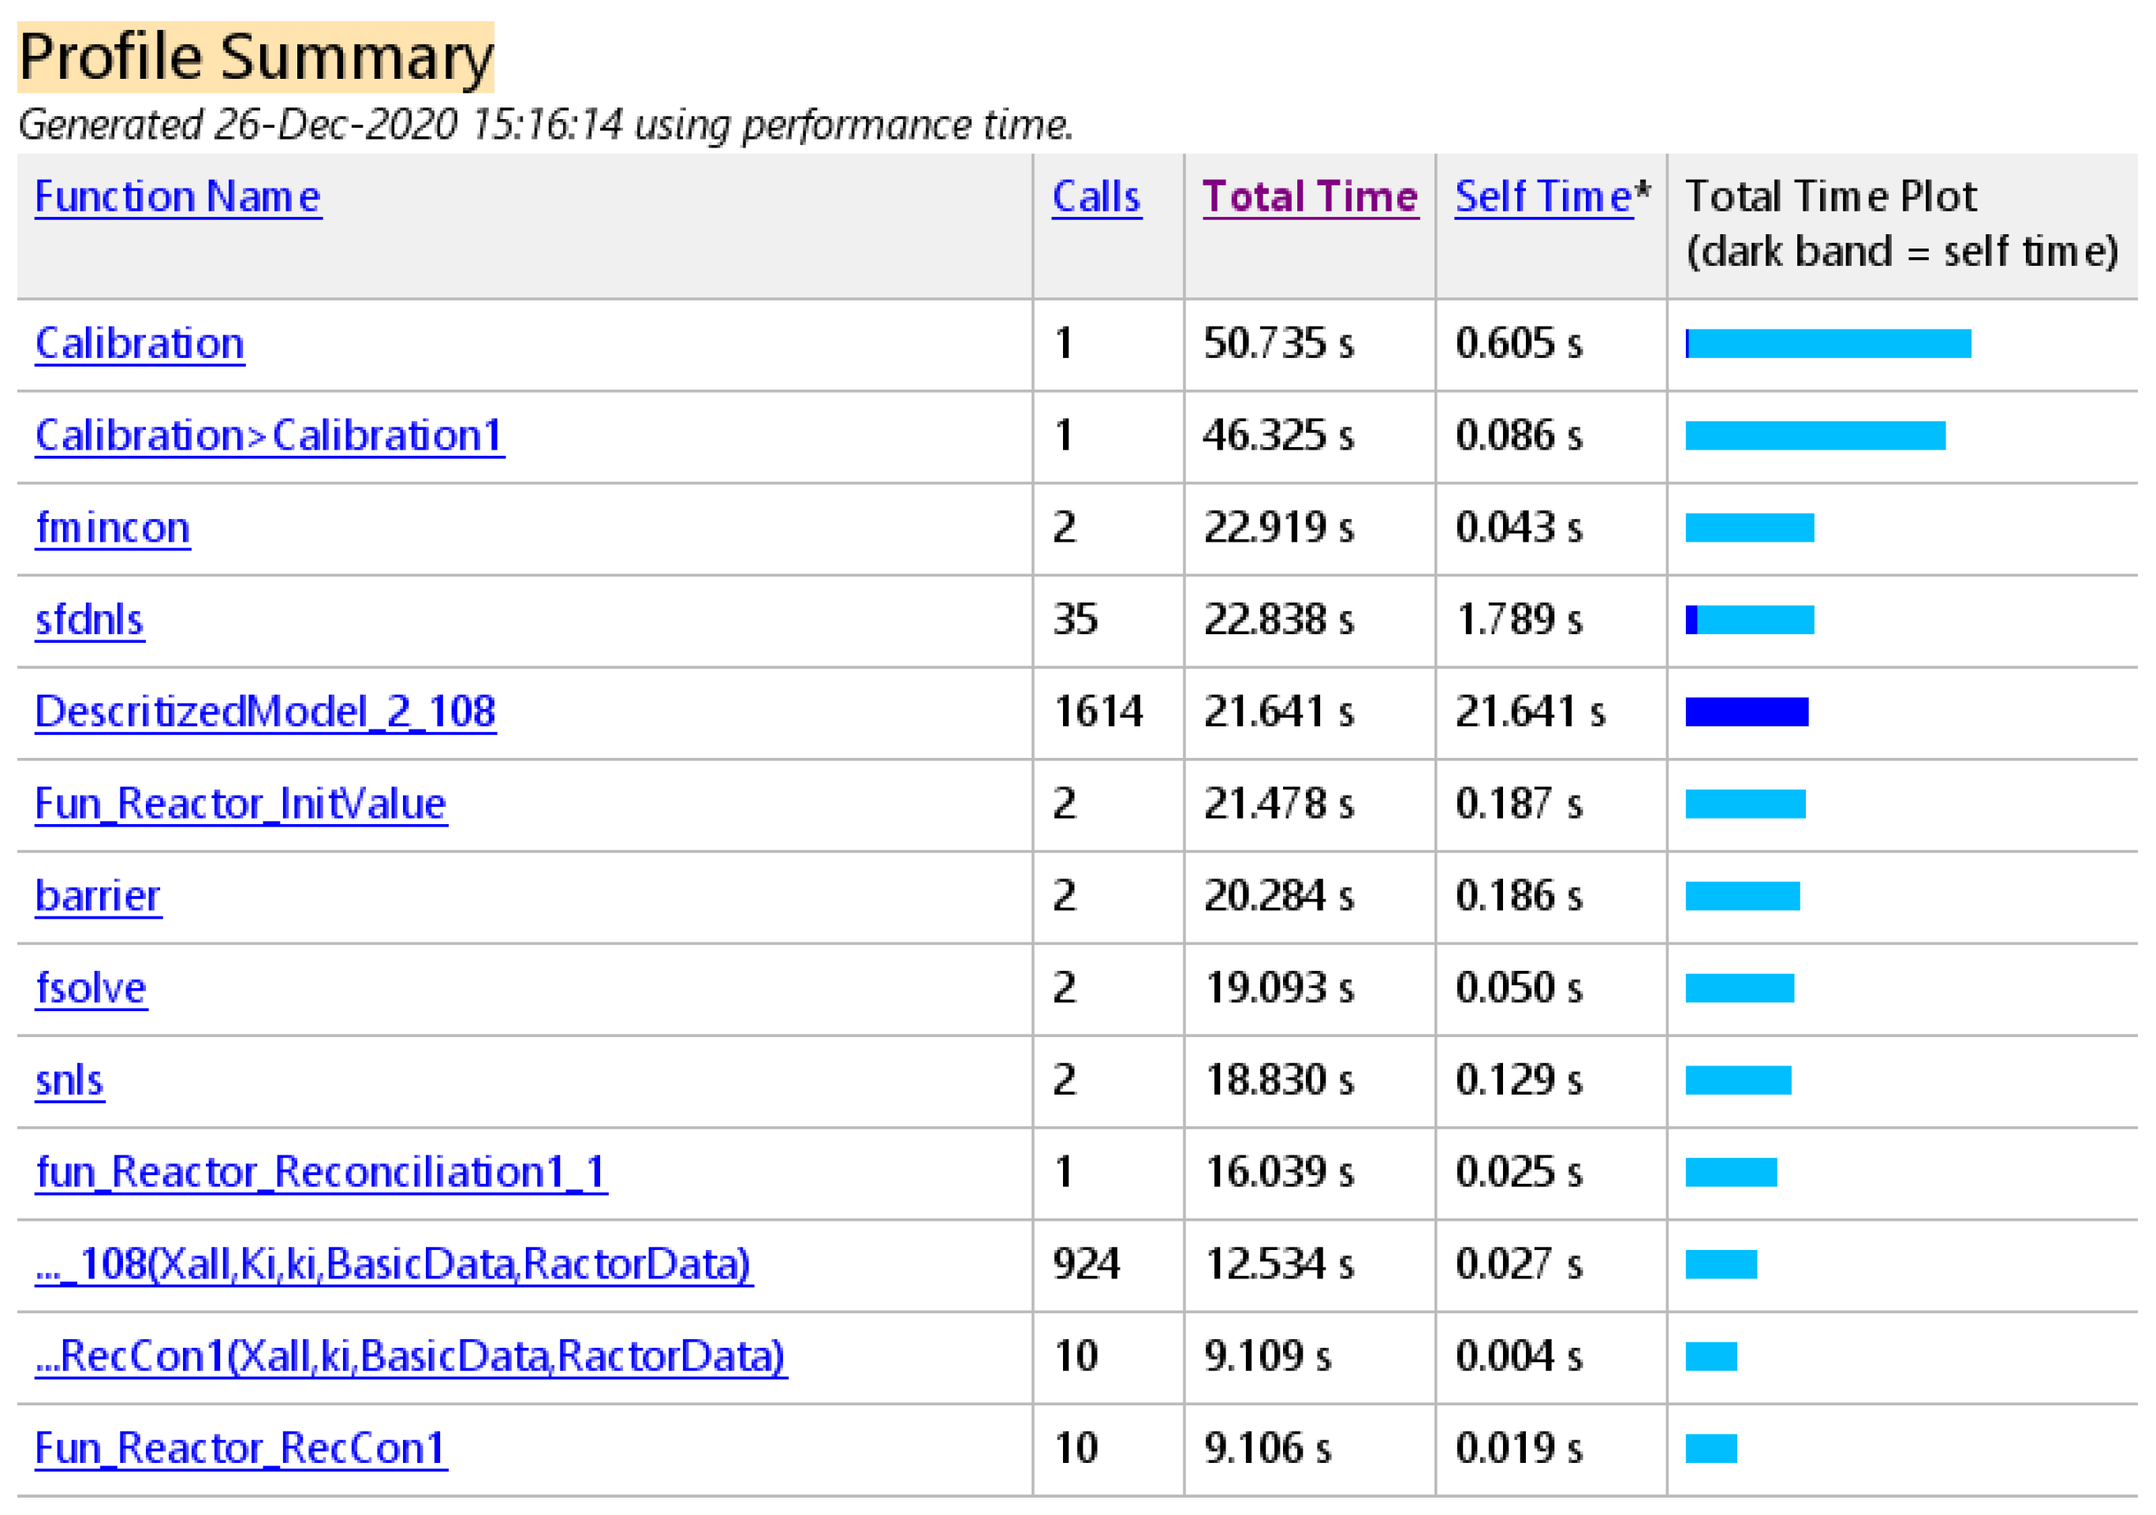Open fun_Reactor_Reconciliation1_1 link

click(321, 1172)
